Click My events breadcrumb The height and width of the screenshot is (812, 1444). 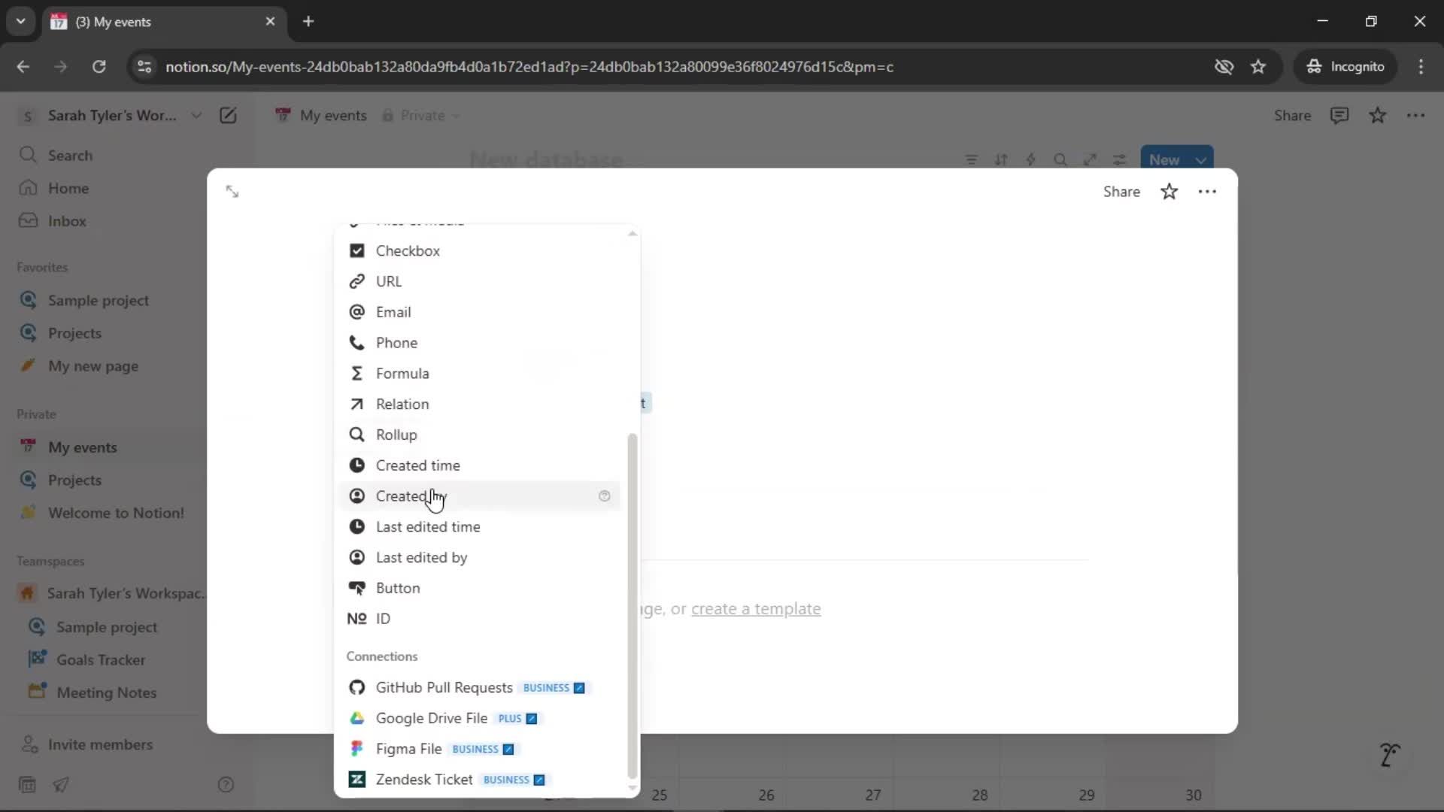pyautogui.click(x=321, y=116)
